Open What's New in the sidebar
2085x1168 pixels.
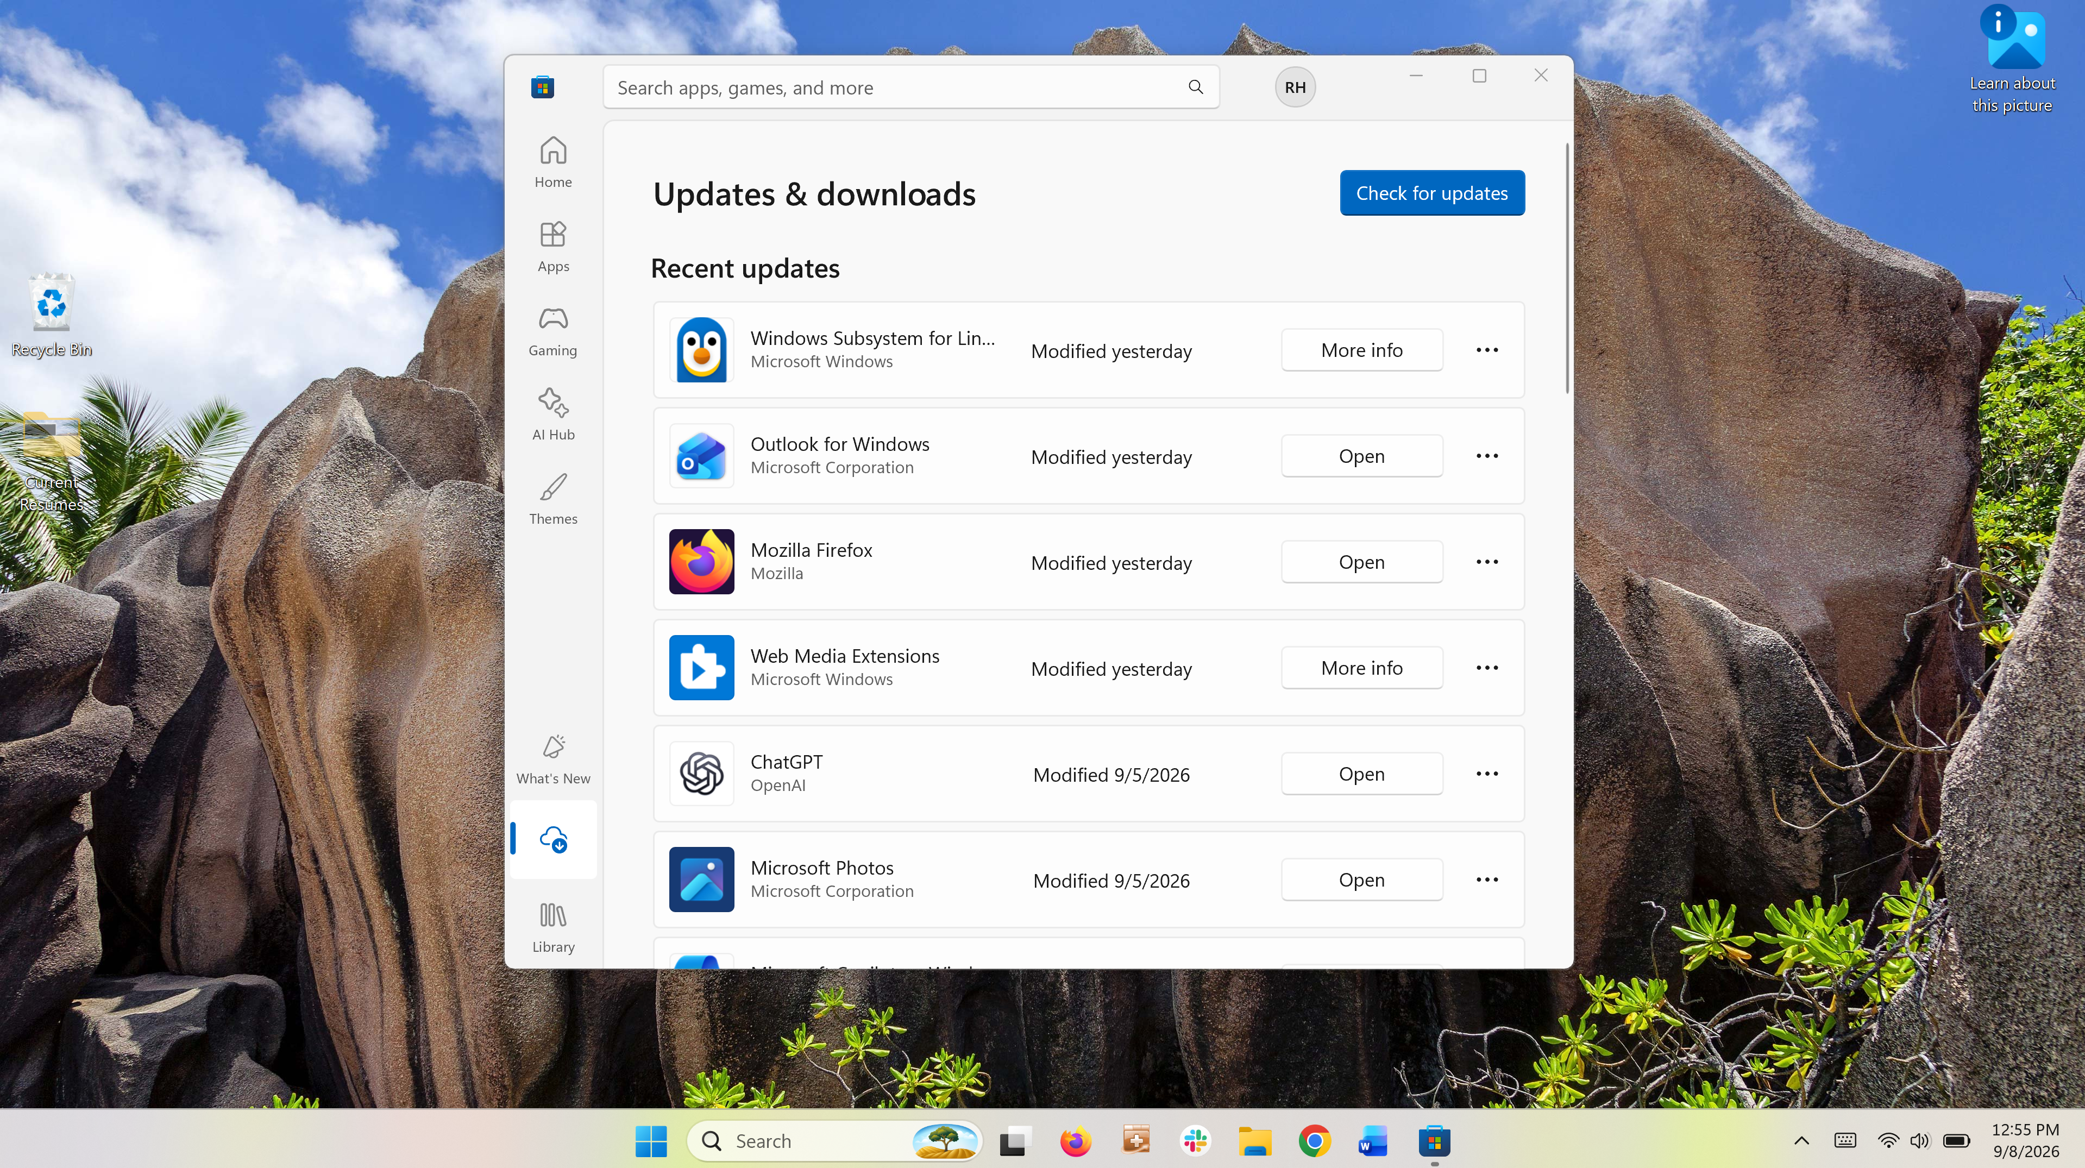point(553,759)
